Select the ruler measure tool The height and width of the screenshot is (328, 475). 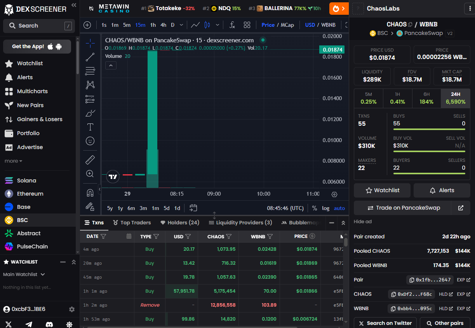(90, 160)
